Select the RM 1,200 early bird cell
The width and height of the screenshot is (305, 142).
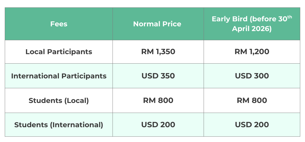click(252, 52)
